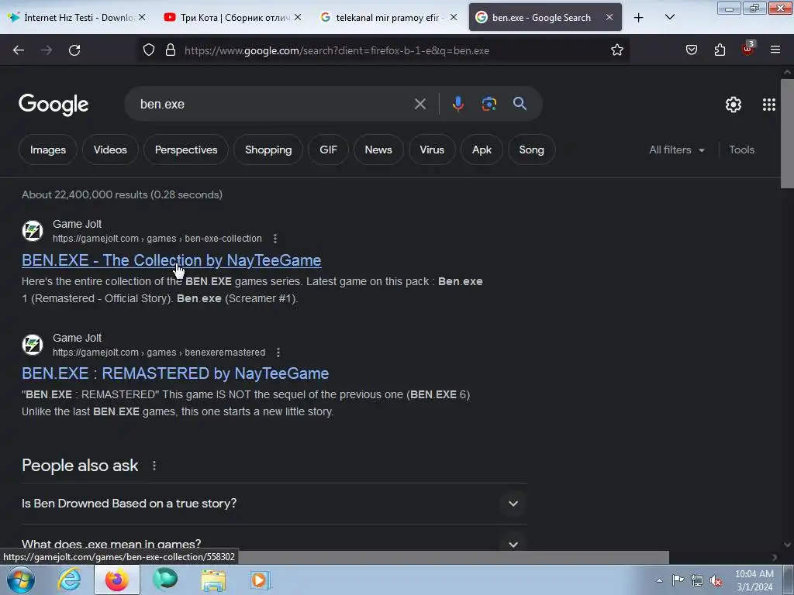
Task: Go back with the browser back arrow
Action: 19,50
